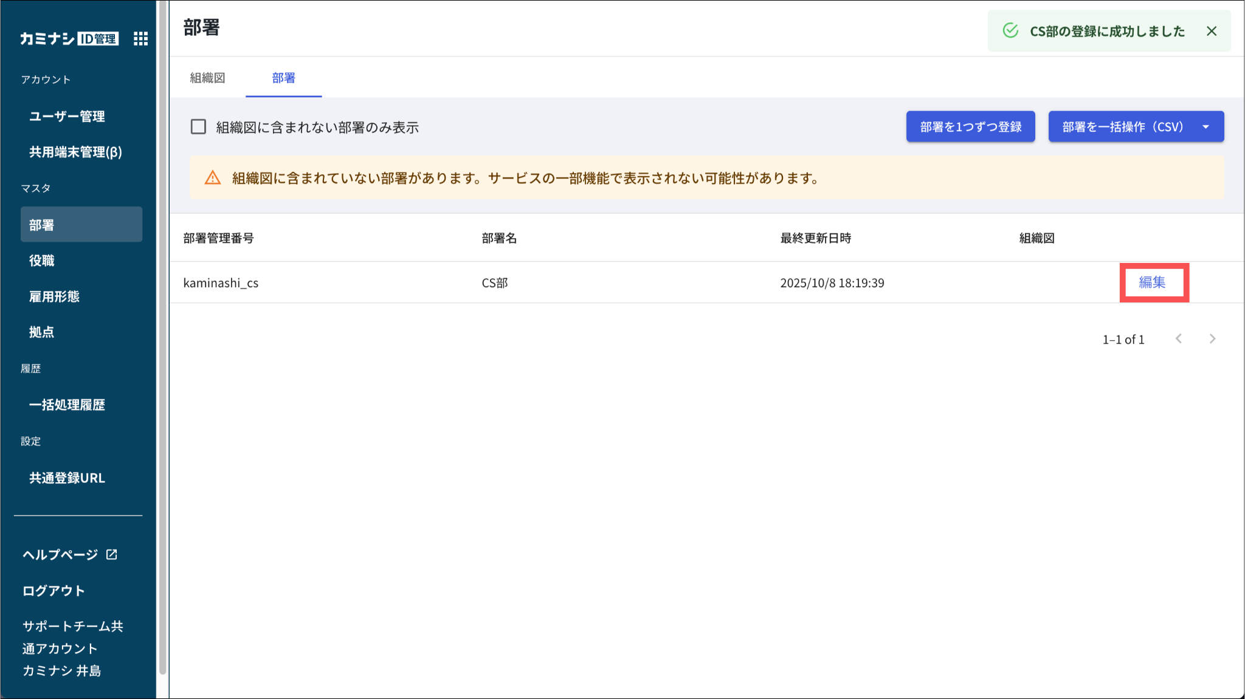The image size is (1245, 699).
Task: Go to 役職 master page
Action: click(42, 261)
